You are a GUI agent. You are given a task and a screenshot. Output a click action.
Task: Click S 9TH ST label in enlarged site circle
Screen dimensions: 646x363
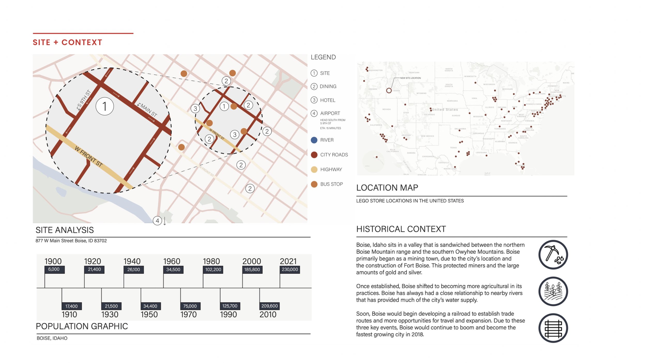pos(84,100)
